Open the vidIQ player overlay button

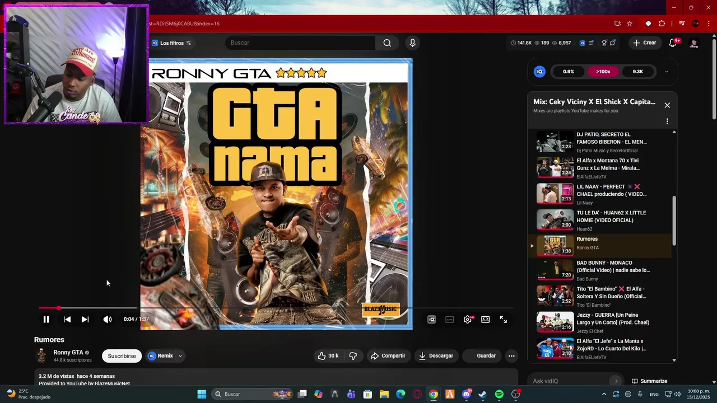point(431,319)
